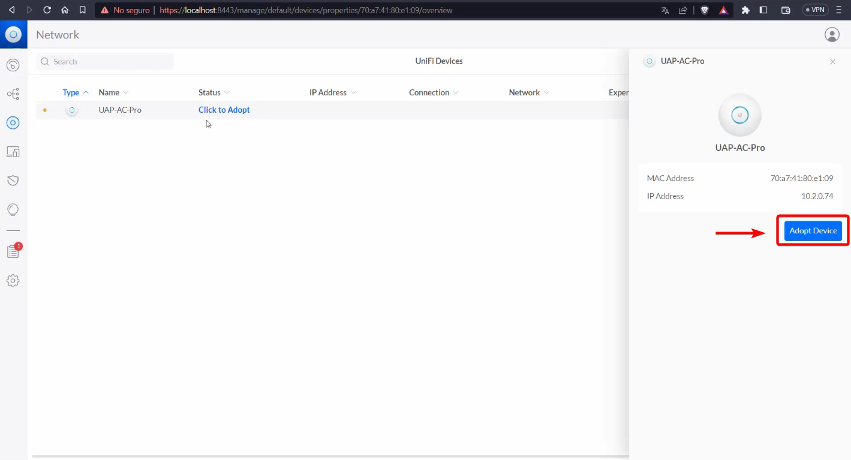Open the Brave Shields lion icon
Viewport: 851px width, 460px height.
(x=705, y=10)
